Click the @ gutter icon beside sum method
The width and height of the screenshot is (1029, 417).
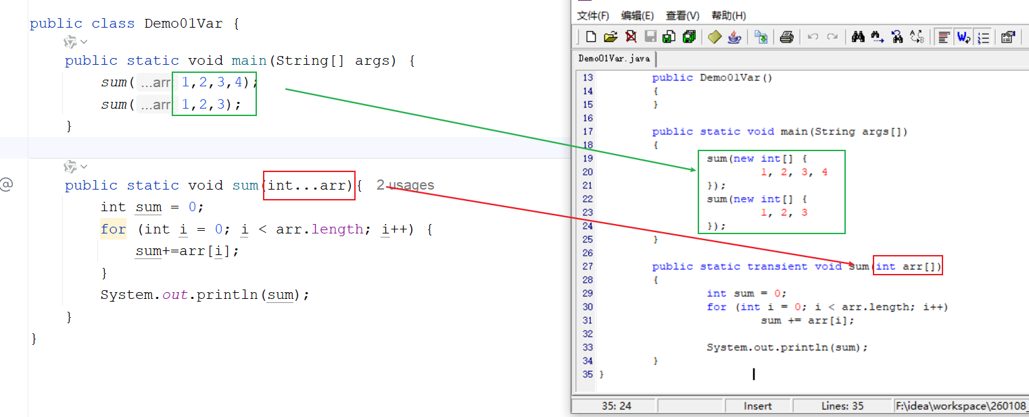click(x=6, y=185)
